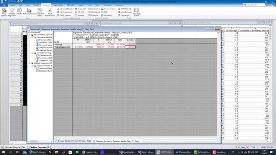
Task: Switch to the Format ribbon tab
Action: tap(36, 5)
